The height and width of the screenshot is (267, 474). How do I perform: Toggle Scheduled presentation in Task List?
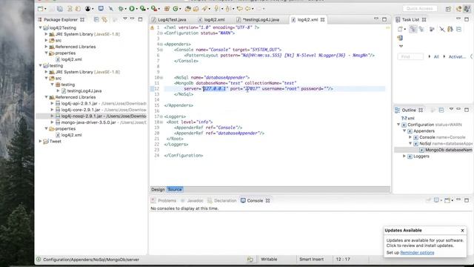click(421, 30)
